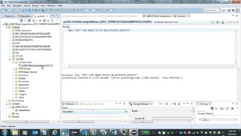Viewport: 241px width, 136px height.
Task: Click the outlined SAP HANA Development perspective icon
Action: 238,10
